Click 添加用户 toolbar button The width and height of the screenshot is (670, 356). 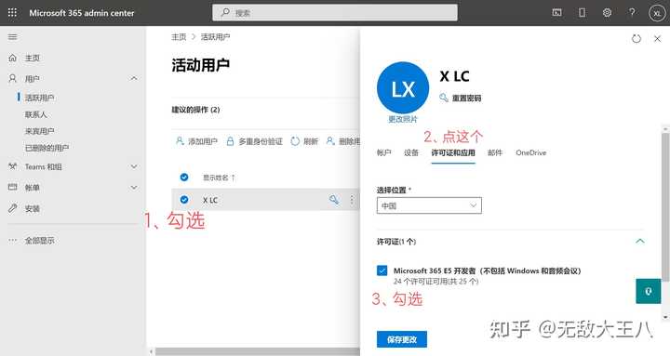pos(197,141)
